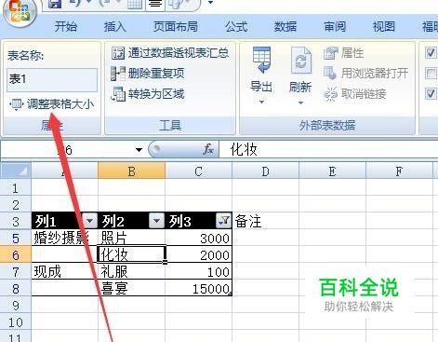Select the cell containing 15000
The image size is (438, 342).
[198, 288]
